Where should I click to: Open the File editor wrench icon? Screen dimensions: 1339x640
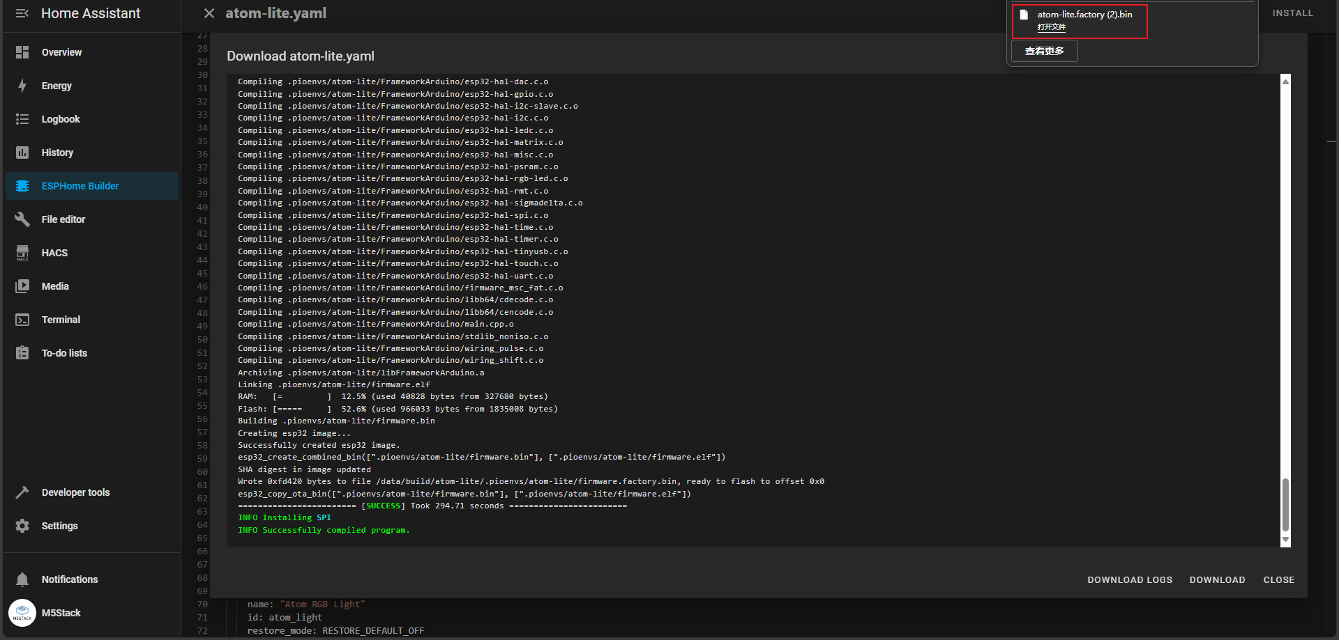coord(22,219)
